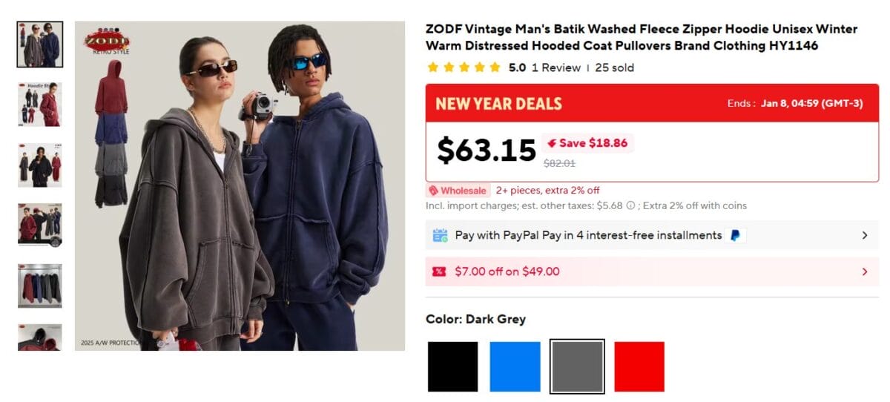This screenshot has height=402, width=890.
Task: Click the lightning Save $18.86 badge
Action: point(587,143)
